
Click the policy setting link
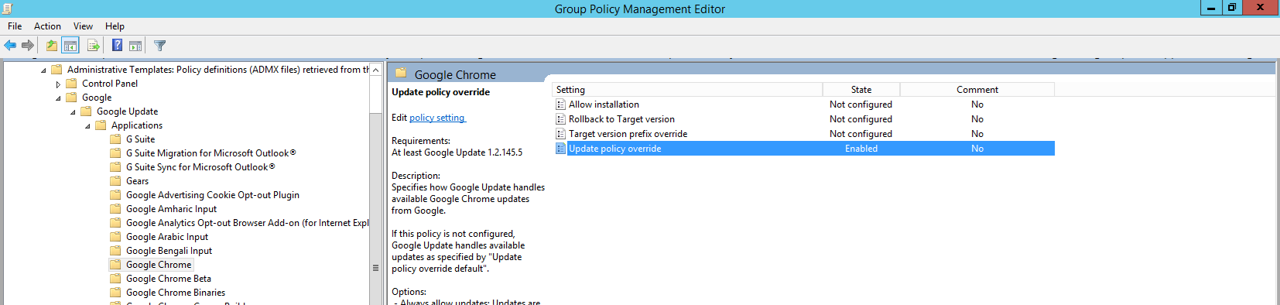(437, 118)
